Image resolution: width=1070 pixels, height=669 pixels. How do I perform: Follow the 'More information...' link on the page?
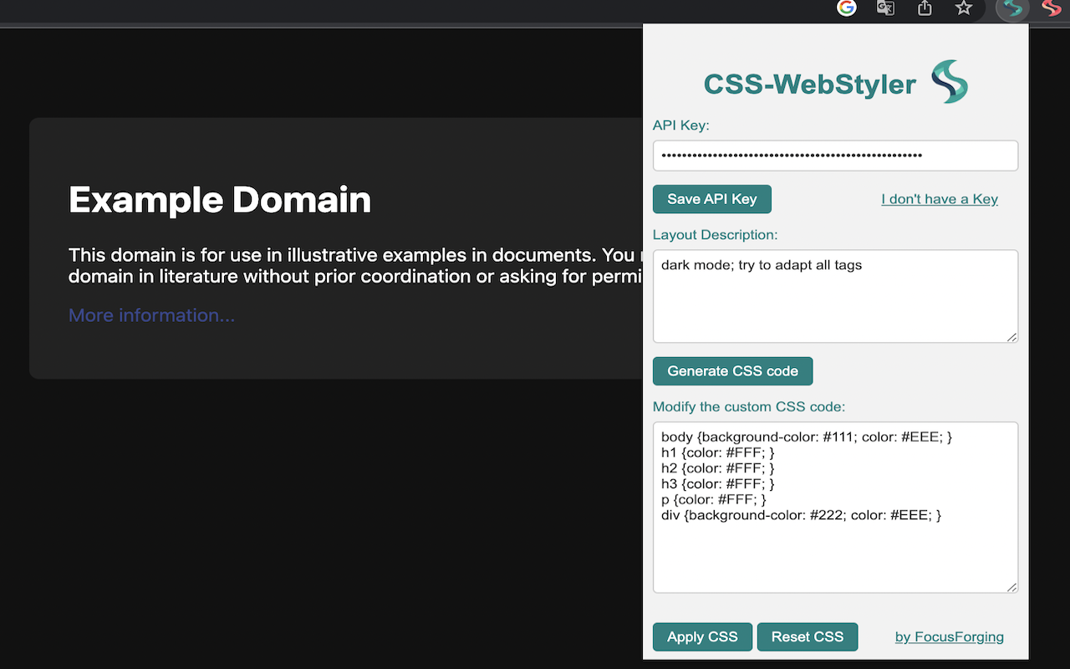(151, 315)
